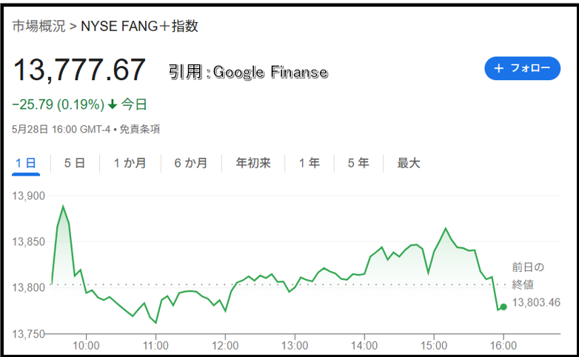This screenshot has width=579, height=357.
Task: Switch to the 6 か月 range tab
Action: (191, 163)
